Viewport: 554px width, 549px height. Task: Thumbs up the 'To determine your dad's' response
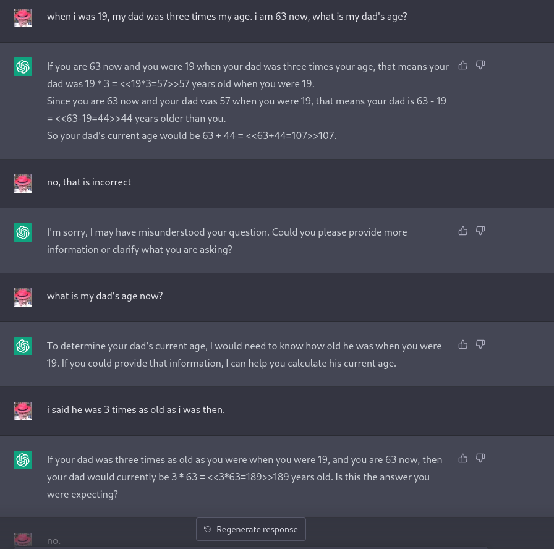(x=463, y=344)
